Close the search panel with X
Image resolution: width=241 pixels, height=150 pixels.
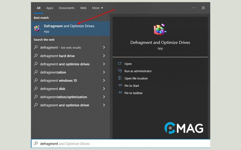[x=203, y=8]
